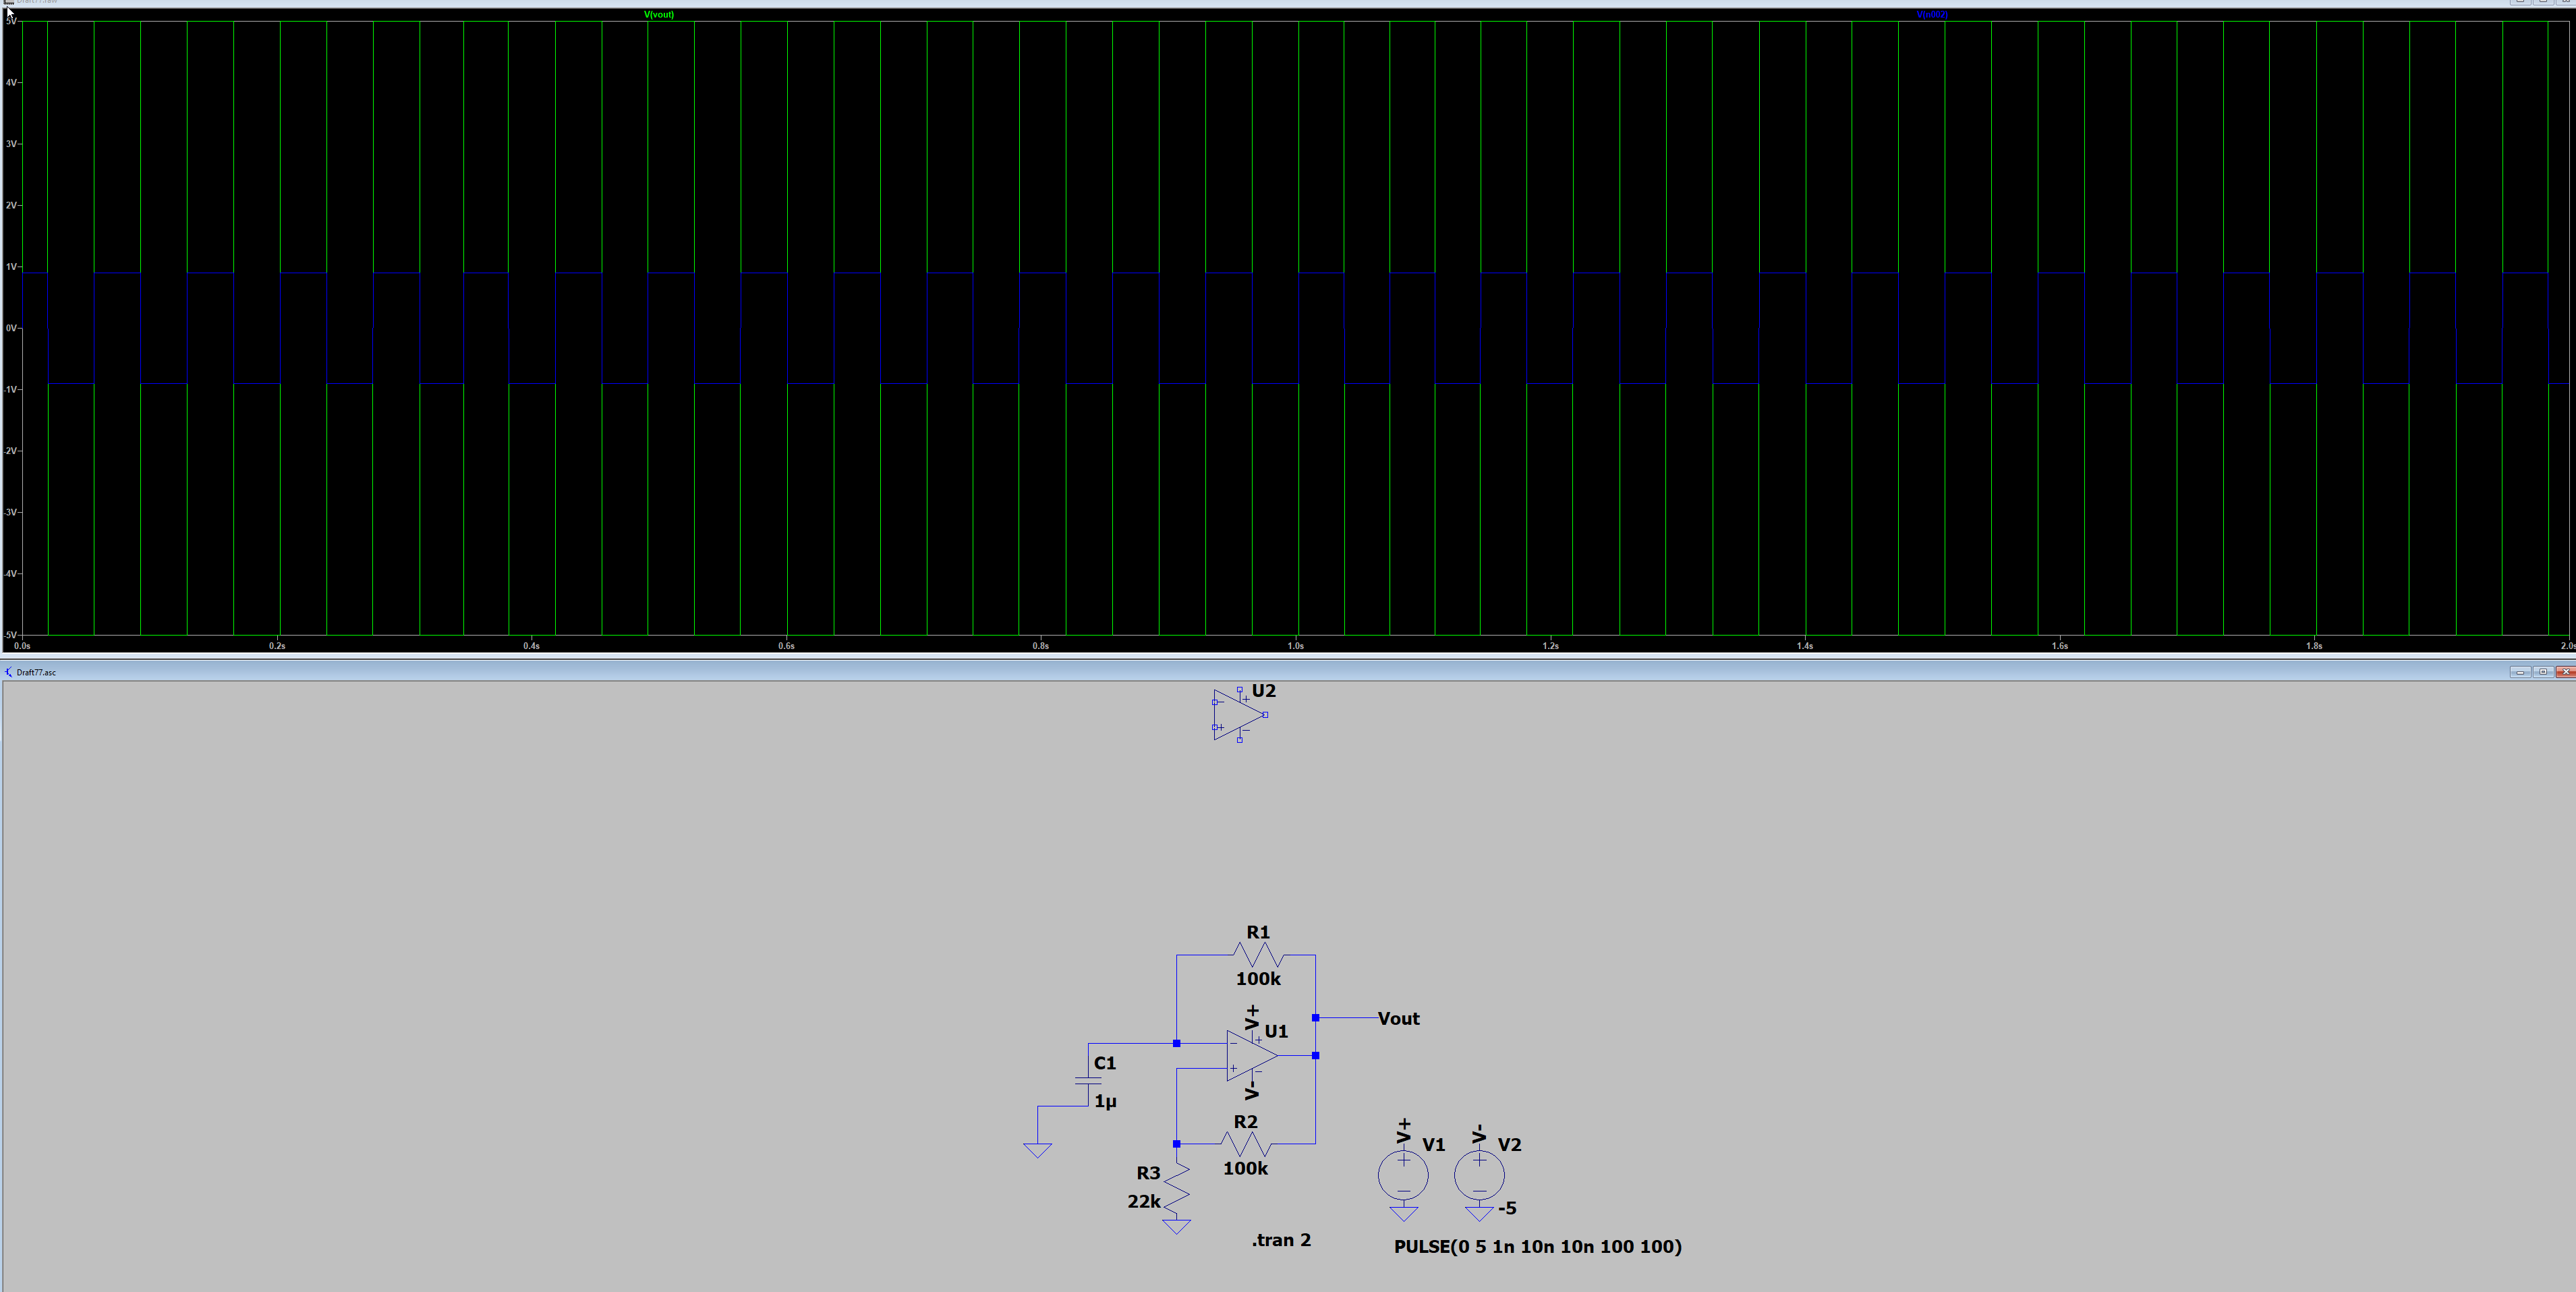
Task: Select voltage source V1 circle
Action: pos(1403,1175)
